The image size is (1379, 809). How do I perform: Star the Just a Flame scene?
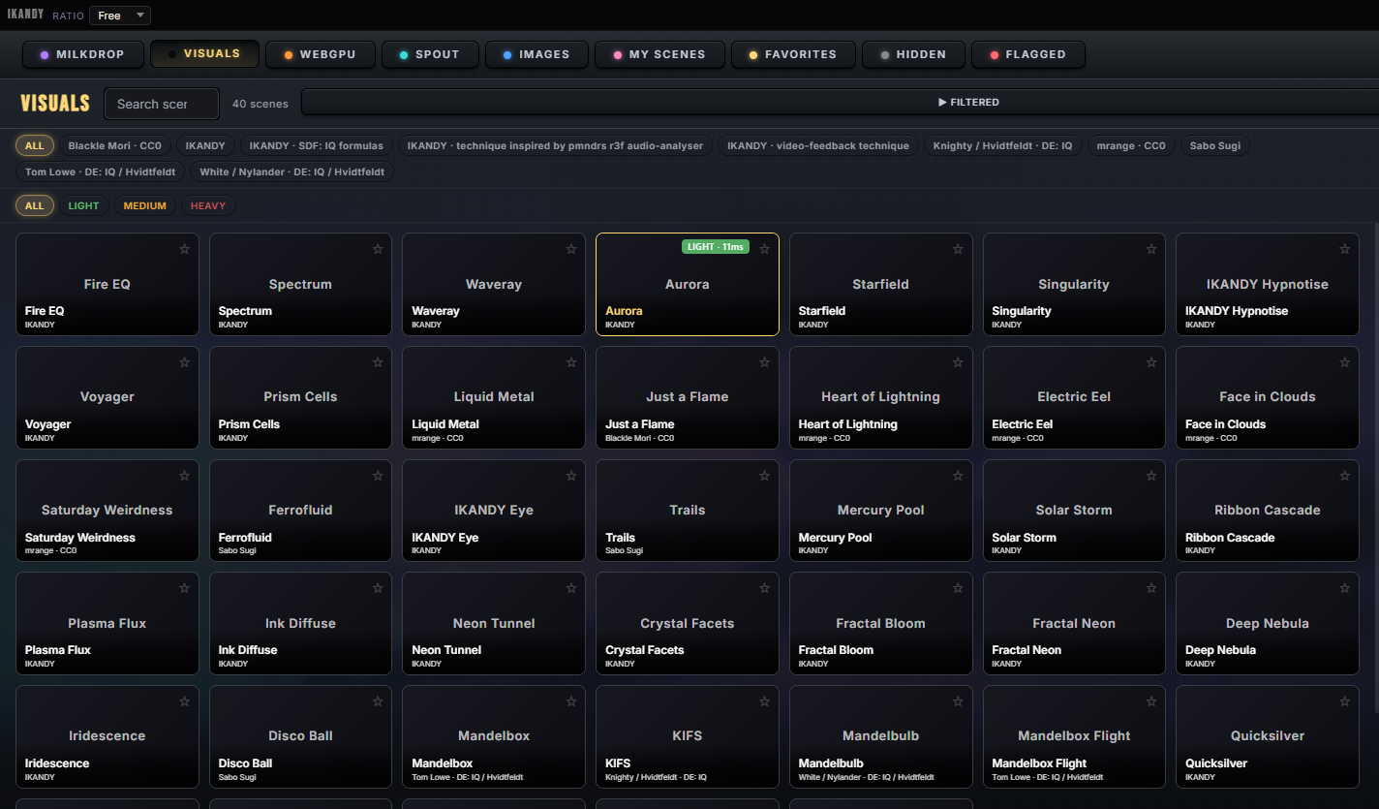coord(764,362)
